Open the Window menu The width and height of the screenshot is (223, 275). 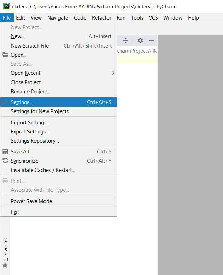[173, 18]
